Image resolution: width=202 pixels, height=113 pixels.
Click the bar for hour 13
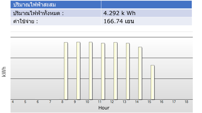[x=128, y=71]
